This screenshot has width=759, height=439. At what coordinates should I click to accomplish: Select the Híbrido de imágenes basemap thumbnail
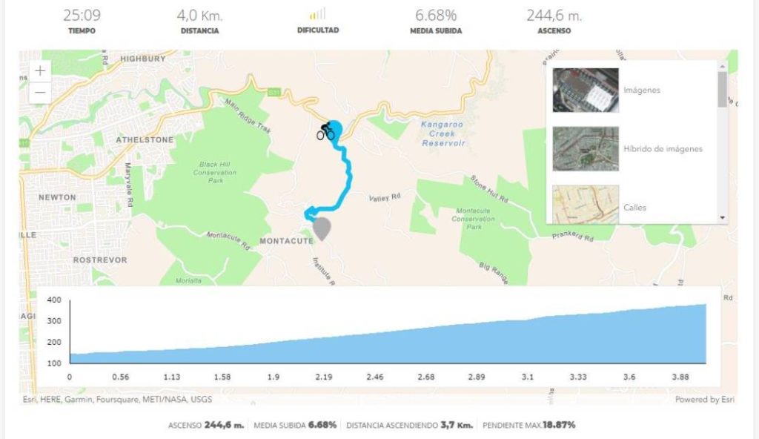586,149
